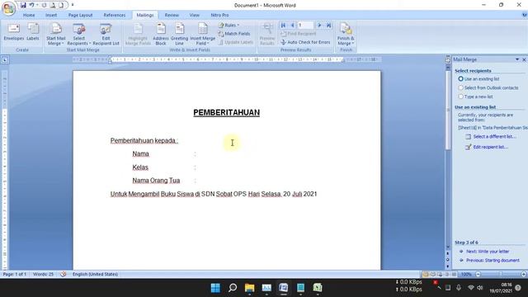The height and width of the screenshot is (297, 528).
Task: Go to first record
Action: (x=283, y=26)
